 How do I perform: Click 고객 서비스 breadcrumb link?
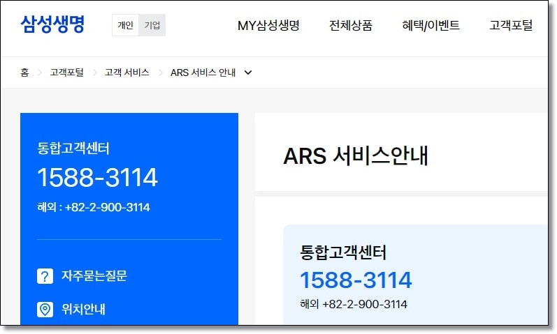[x=126, y=73]
